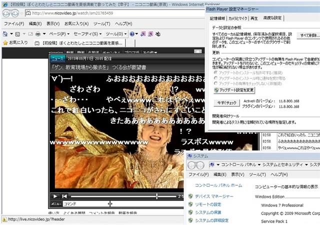The image size is (320, 225).
Task: Expand コントロール パネル breadcrumb arrow
Action: coord(259,165)
